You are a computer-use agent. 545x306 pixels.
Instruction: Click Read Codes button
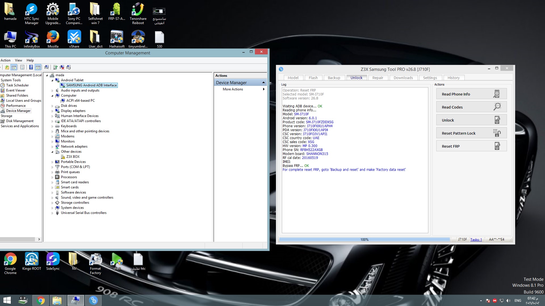click(x=471, y=107)
